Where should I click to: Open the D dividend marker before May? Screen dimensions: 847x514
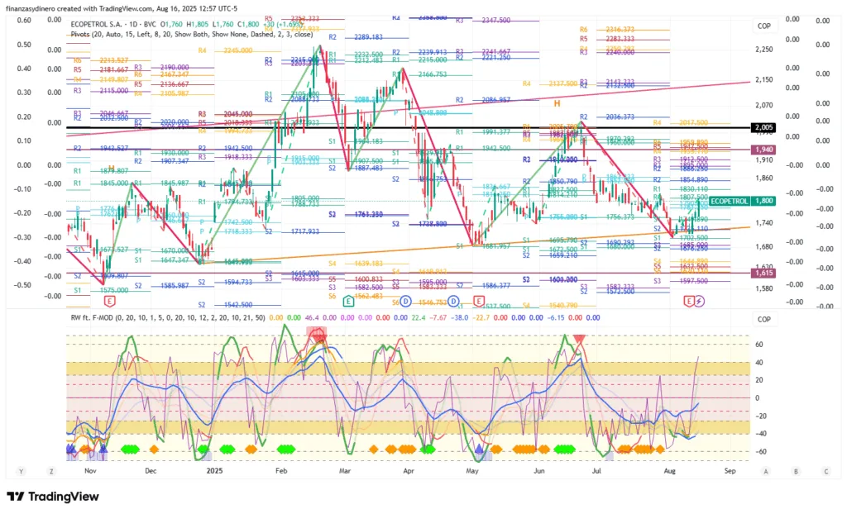coord(454,301)
